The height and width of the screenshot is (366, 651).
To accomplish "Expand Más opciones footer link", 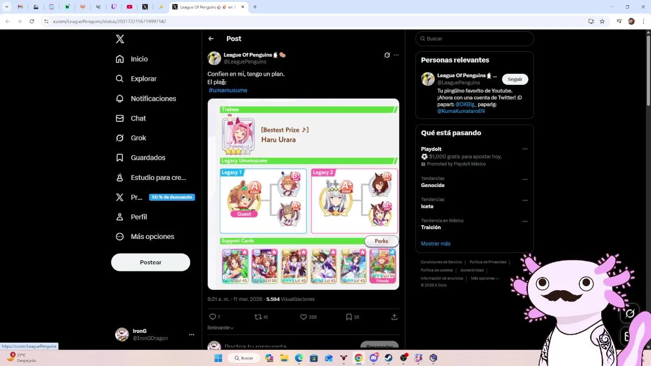I will click(485, 278).
